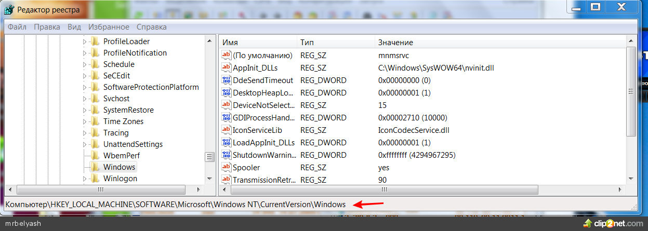Expand the Winlogon tree node
Viewport: 648px width, 231px height.
click(x=85, y=179)
